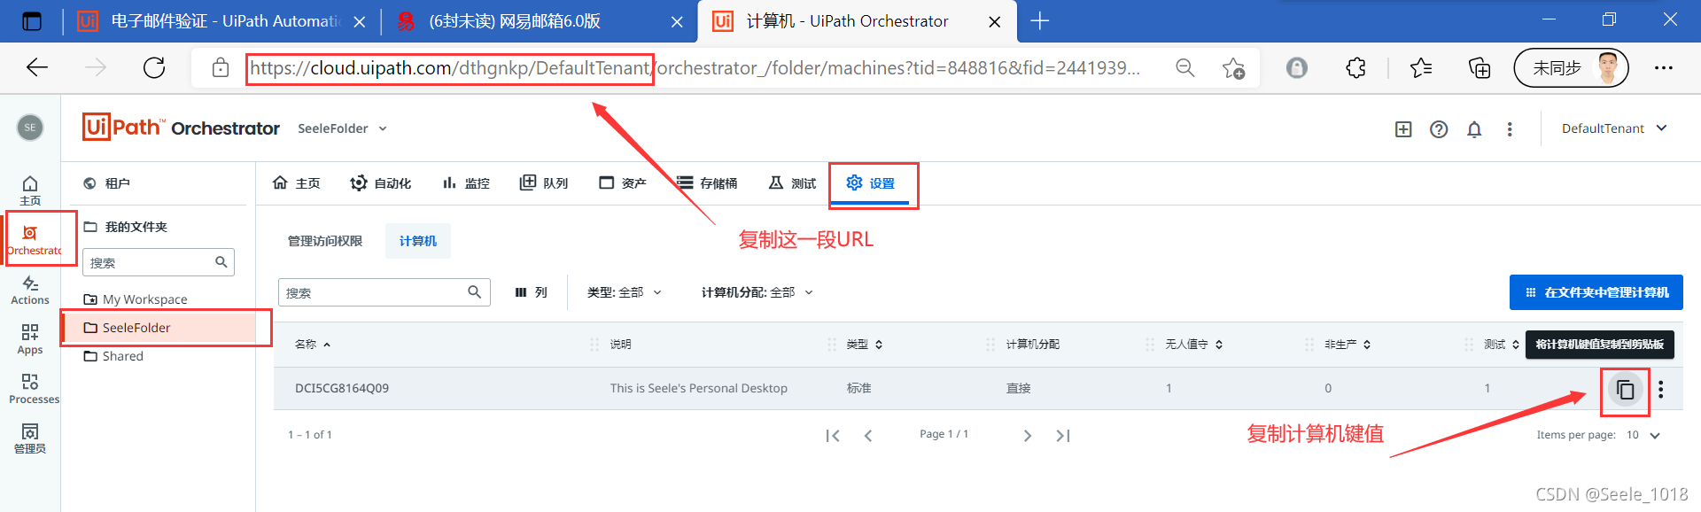Open browser settings ellipsis menu
Viewport: 1701px width, 512px height.
pyautogui.click(x=1664, y=68)
